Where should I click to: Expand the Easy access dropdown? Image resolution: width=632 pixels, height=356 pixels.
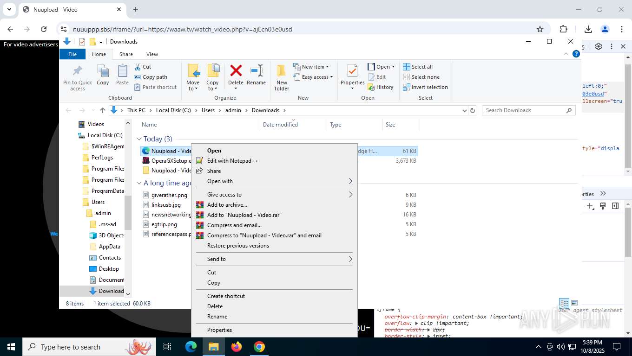pyautogui.click(x=313, y=77)
